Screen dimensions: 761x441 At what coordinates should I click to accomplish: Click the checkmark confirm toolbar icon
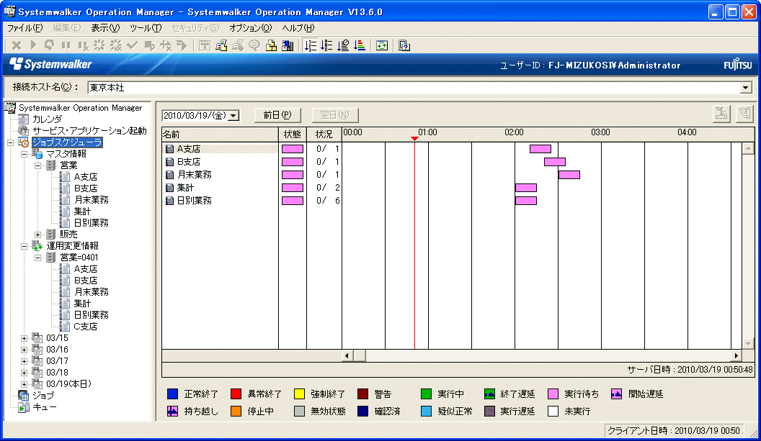[132, 45]
